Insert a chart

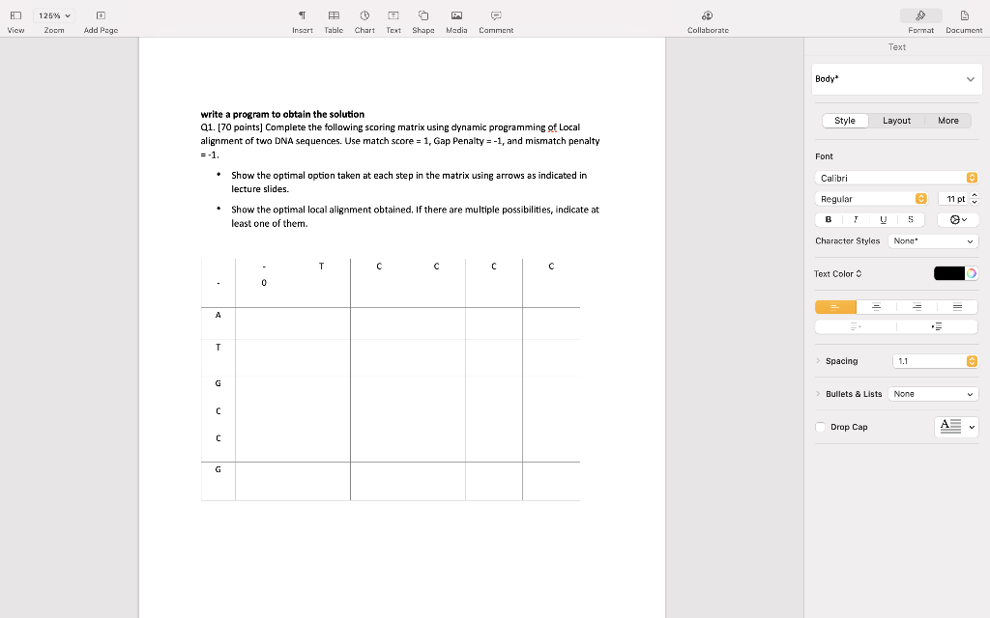[364, 20]
